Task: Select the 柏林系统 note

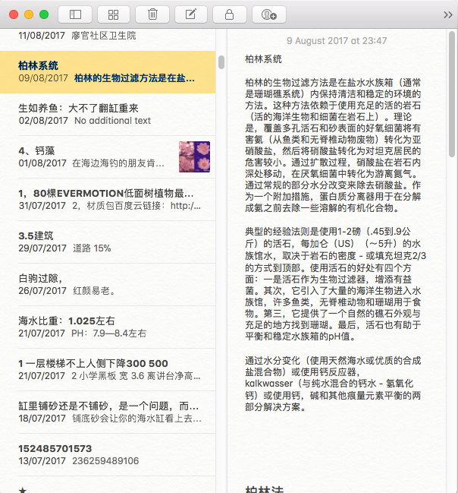Action: pos(106,71)
